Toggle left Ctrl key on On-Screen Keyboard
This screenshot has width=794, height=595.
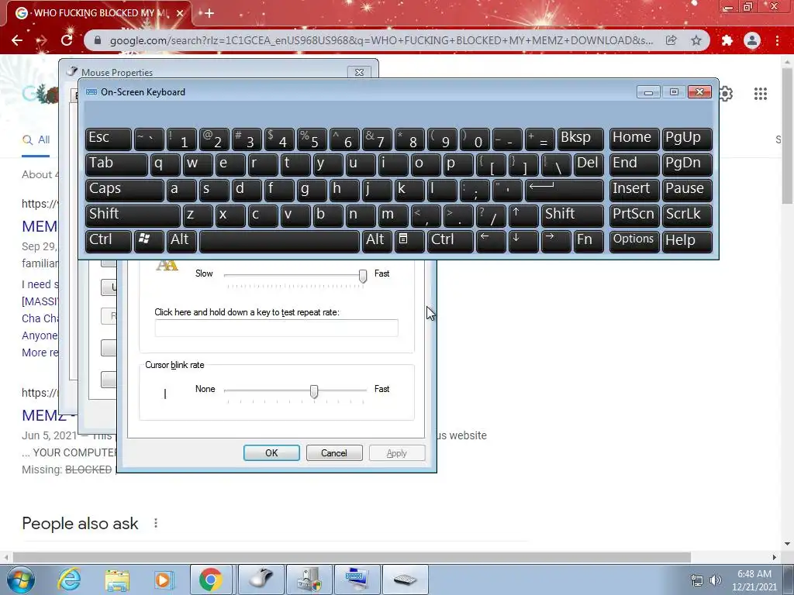pyautogui.click(x=109, y=240)
